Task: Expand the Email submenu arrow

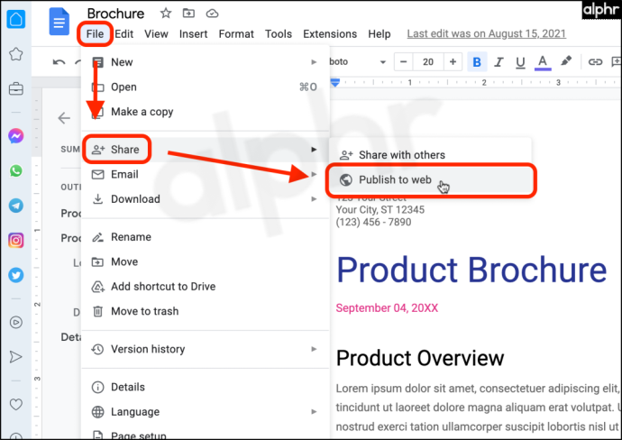Action: [314, 174]
